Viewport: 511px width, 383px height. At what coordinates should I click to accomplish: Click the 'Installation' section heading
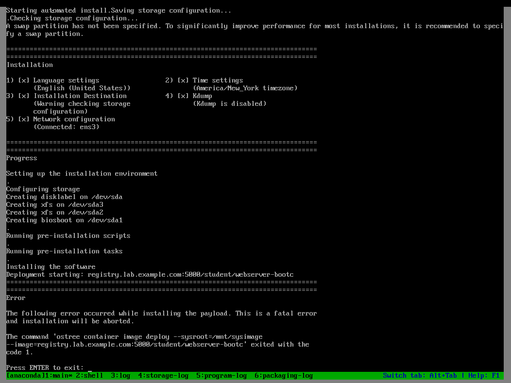point(29,65)
